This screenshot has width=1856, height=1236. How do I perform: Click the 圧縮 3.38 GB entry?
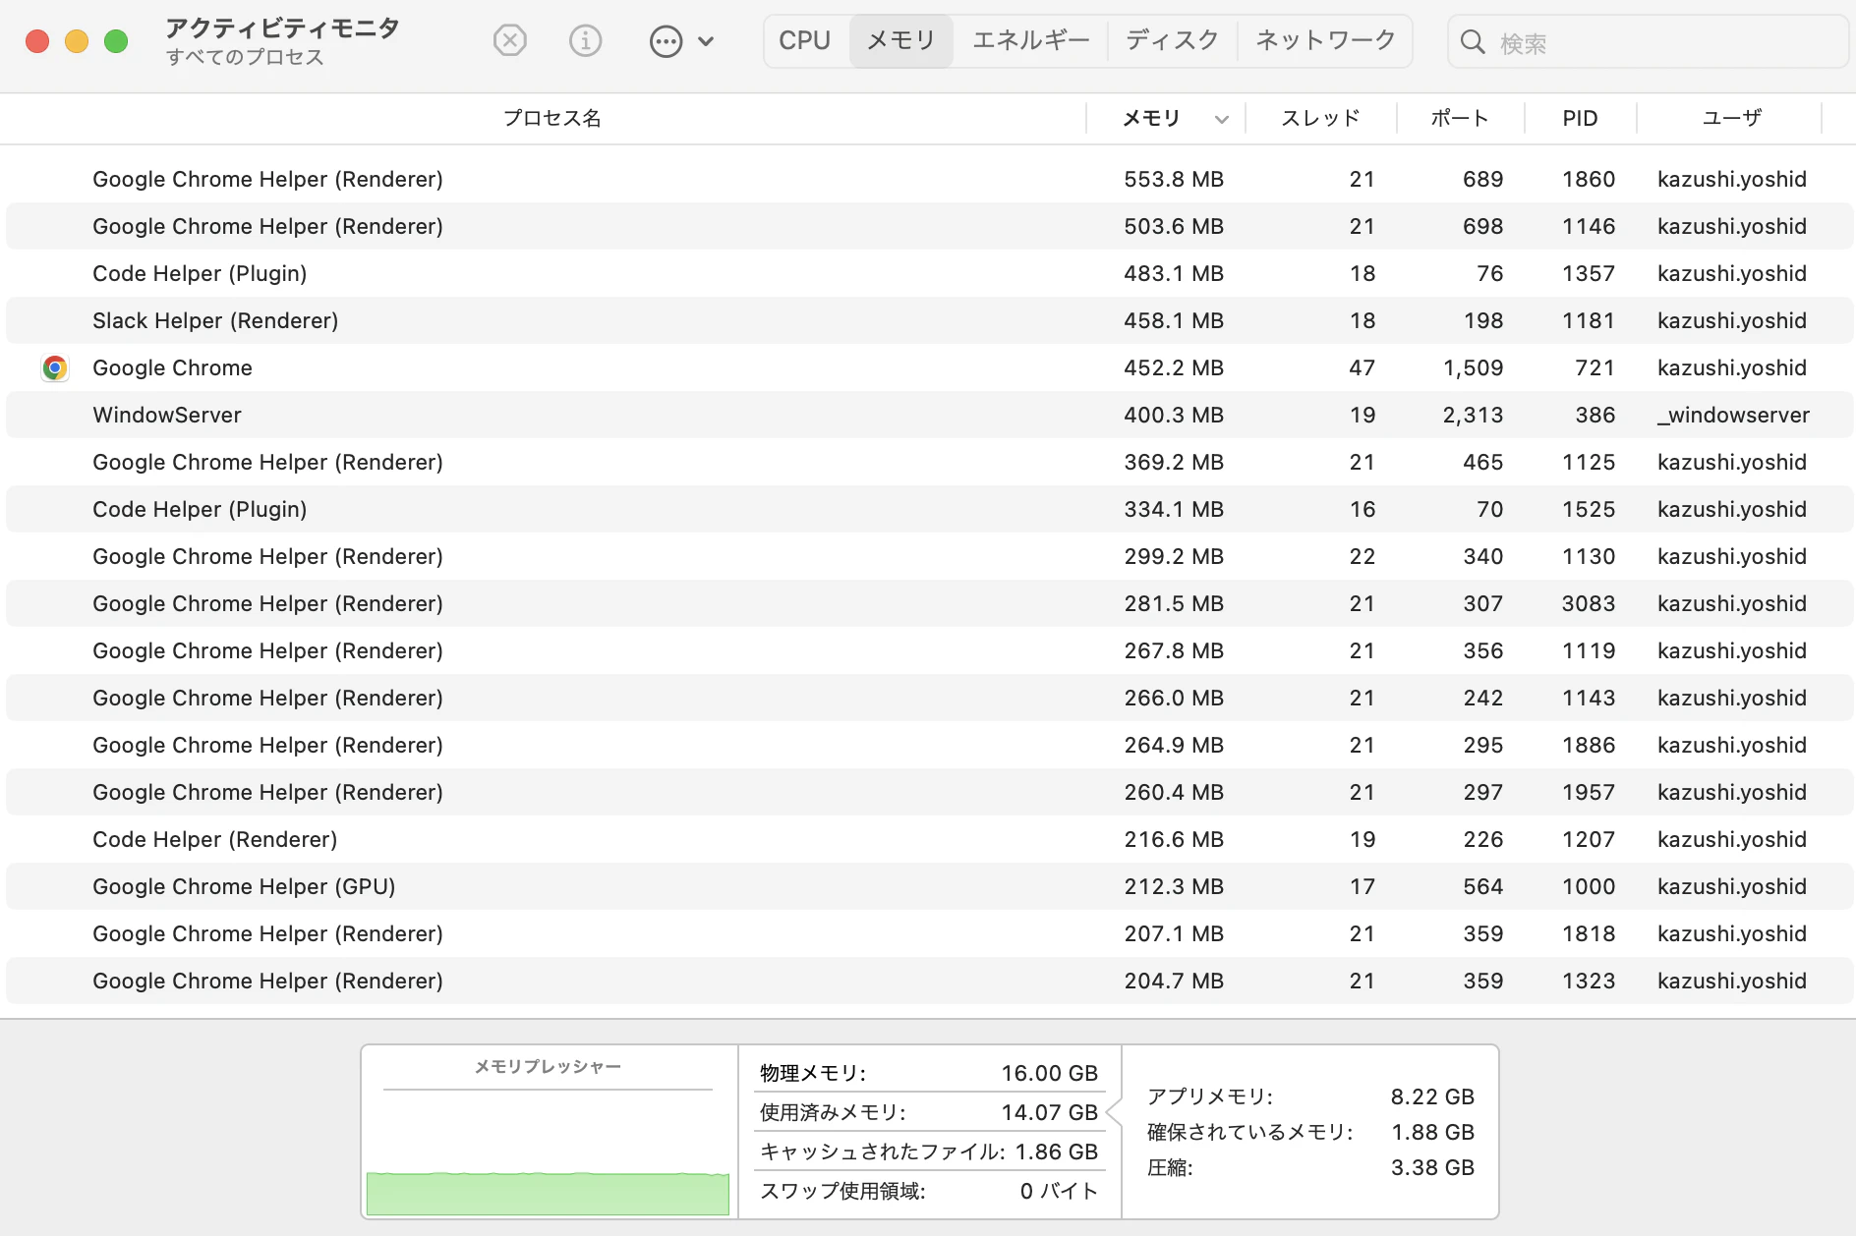pyautogui.click(x=1310, y=1167)
